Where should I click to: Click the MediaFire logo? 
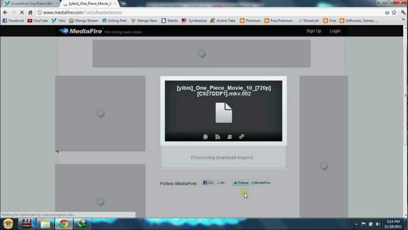click(81, 31)
